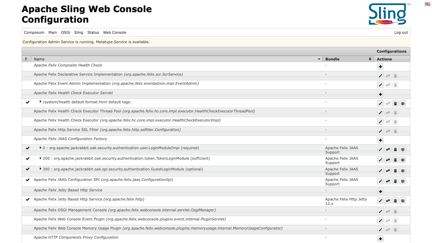Unbind the LoginModuleImpl (required) configuration
The height and width of the screenshot is (243, 432).
point(388,149)
